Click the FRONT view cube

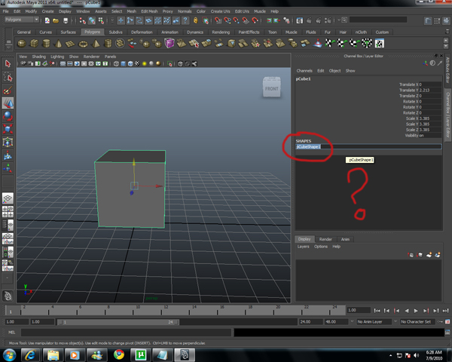click(x=271, y=87)
